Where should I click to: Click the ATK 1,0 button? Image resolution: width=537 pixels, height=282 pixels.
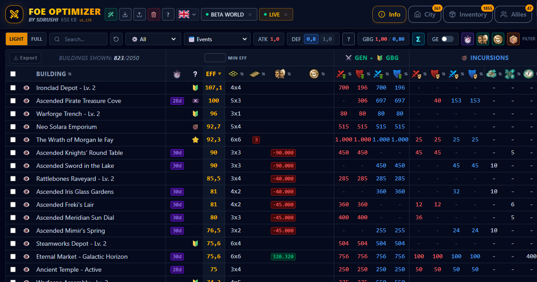(x=268, y=39)
